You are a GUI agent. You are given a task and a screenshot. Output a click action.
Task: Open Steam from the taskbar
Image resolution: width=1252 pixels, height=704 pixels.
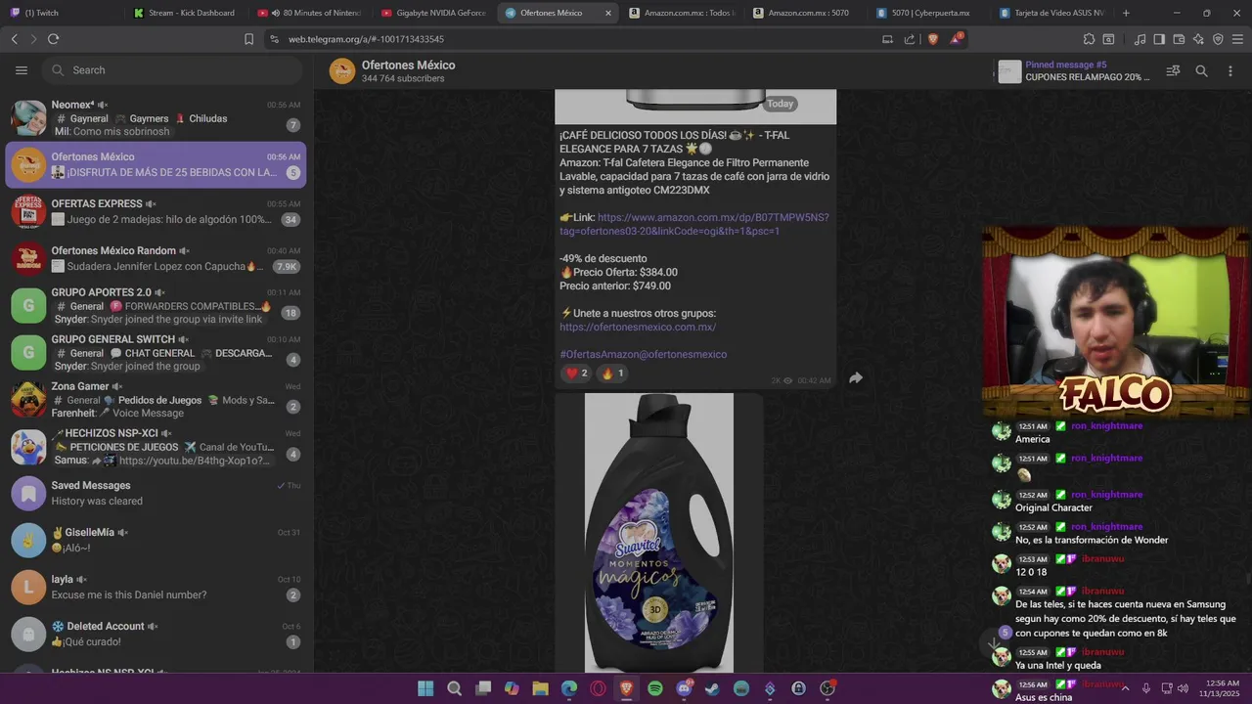tap(712, 688)
